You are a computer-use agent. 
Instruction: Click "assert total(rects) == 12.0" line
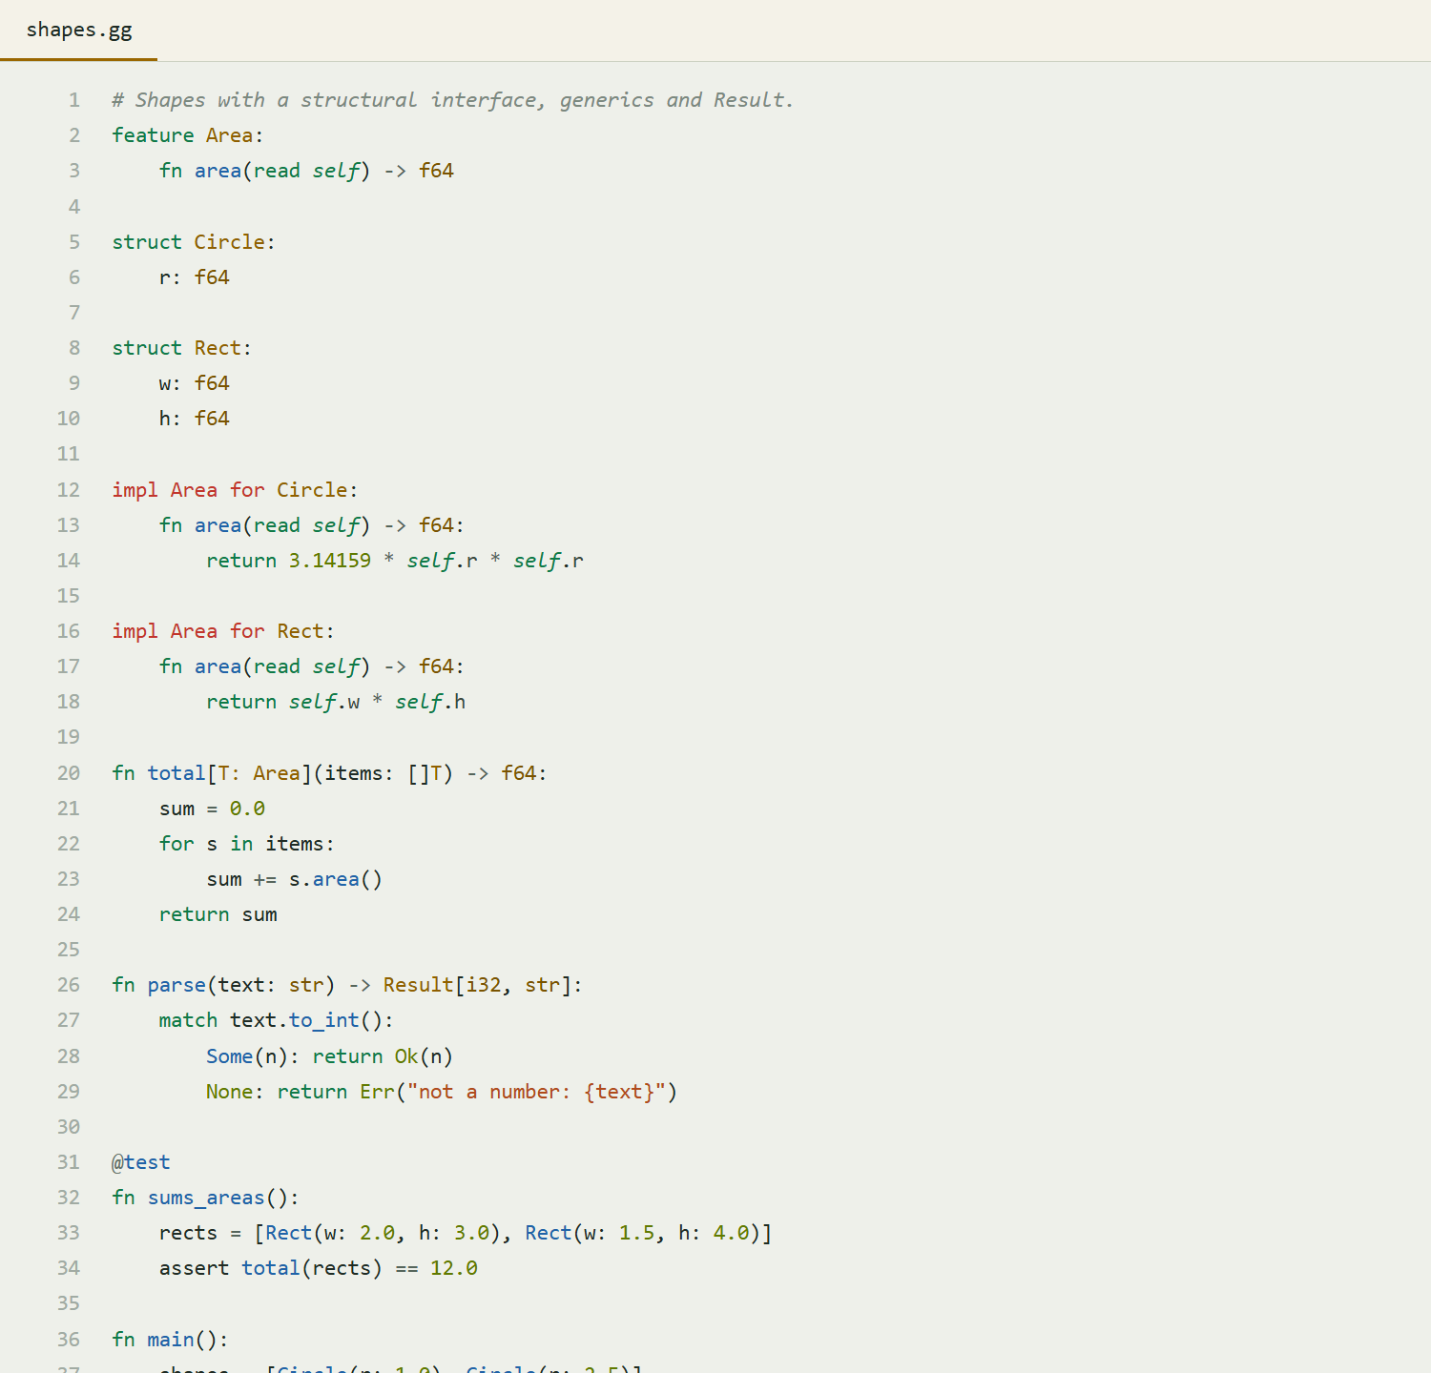319,1268
